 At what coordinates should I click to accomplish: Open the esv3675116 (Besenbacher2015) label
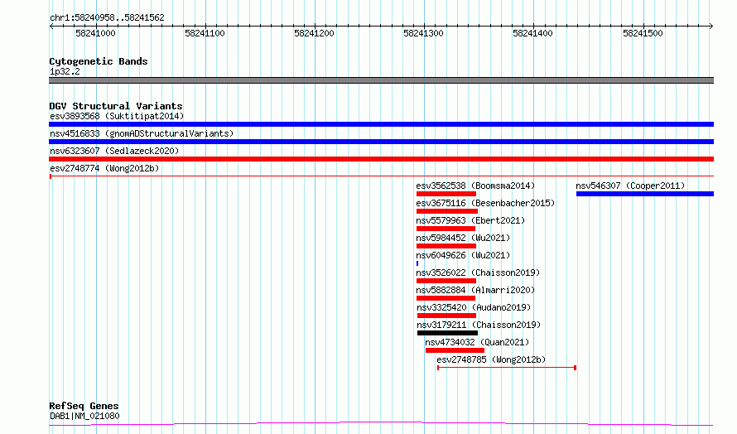click(x=485, y=203)
